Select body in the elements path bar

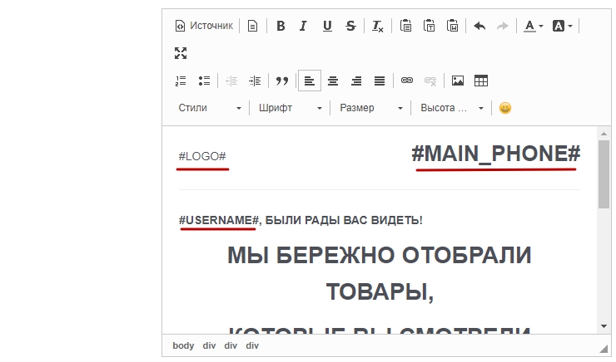coord(183,345)
